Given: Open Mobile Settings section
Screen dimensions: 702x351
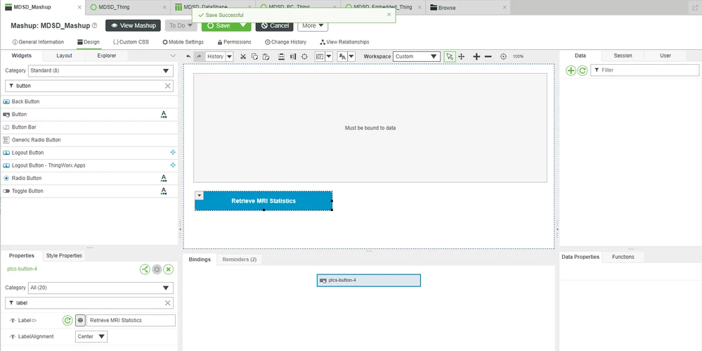Looking at the screenshot, I should pos(183,42).
